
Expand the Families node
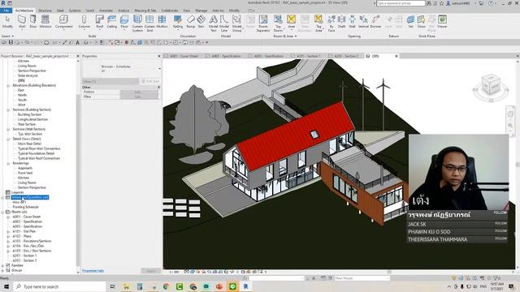pyautogui.click(x=3, y=265)
